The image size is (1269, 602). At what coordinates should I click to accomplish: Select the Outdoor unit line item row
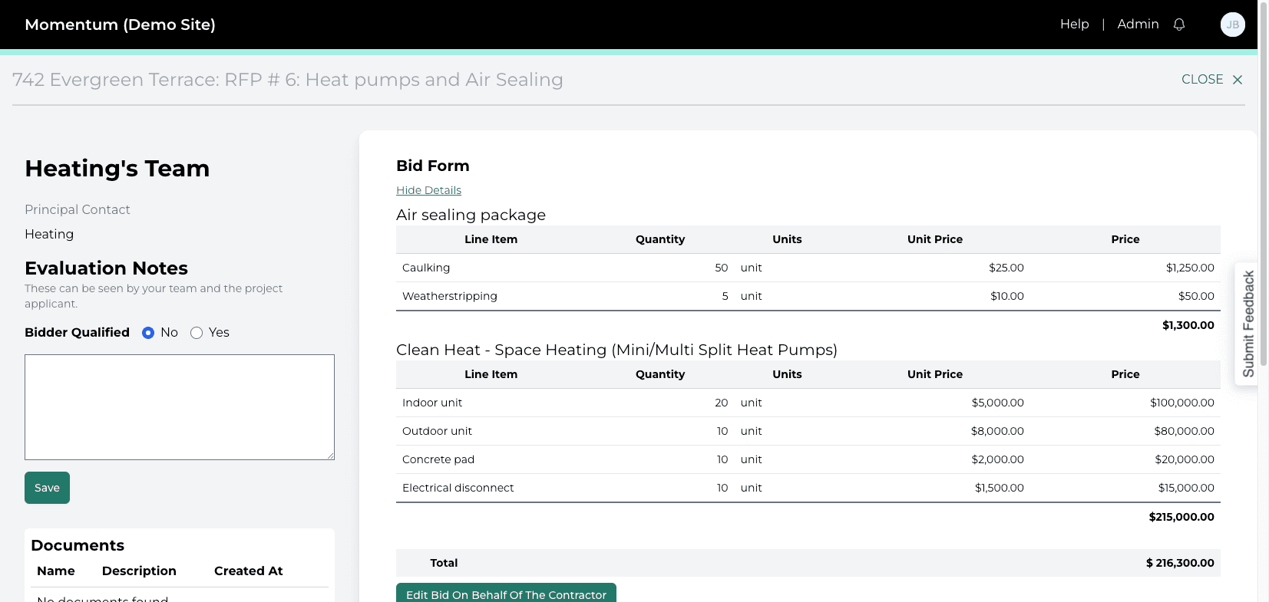[808, 431]
